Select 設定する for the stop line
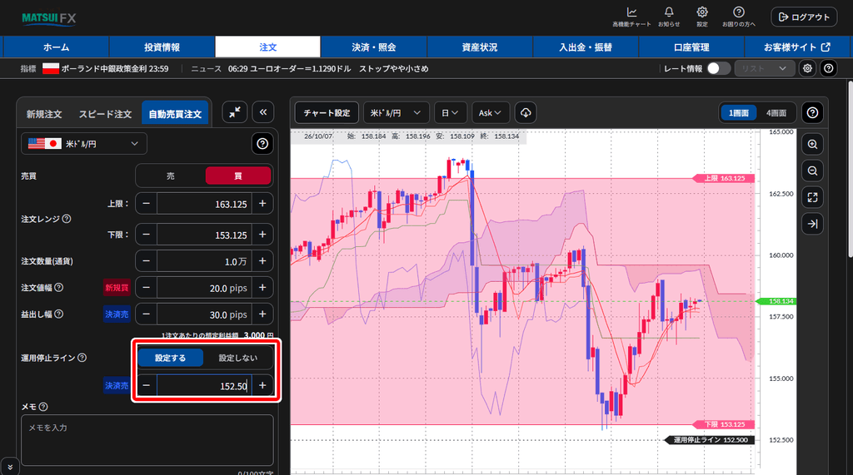The width and height of the screenshot is (853, 475). [170, 358]
